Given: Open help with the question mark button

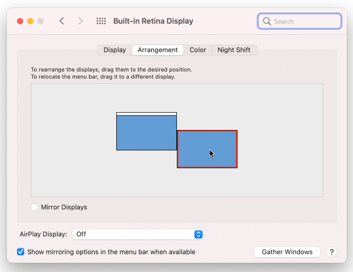Looking at the screenshot, I should click(331, 252).
